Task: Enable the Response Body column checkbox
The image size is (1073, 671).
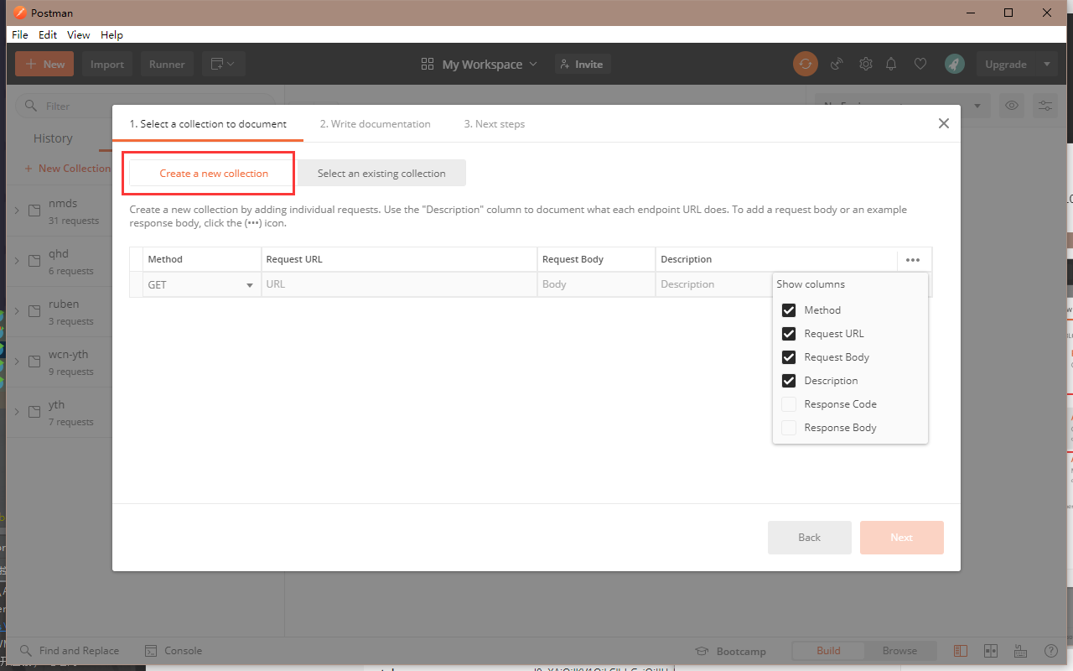Action: 789,428
